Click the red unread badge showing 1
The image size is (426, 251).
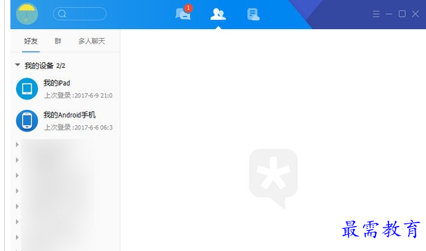[188, 8]
